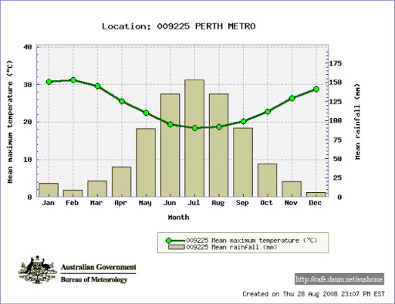This screenshot has width=395, height=304.
Task: Click the 'Jun' month axis label
Action: 170,203
